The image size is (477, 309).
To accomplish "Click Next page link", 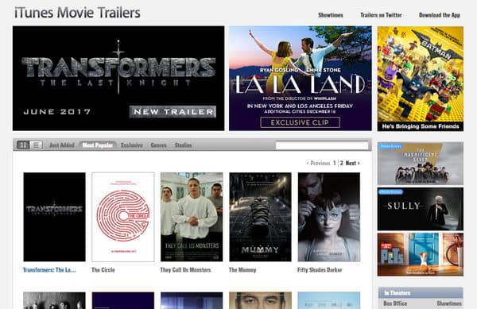I will (352, 163).
